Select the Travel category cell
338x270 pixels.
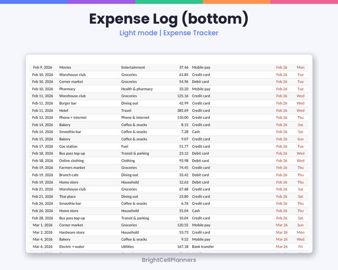(126, 111)
